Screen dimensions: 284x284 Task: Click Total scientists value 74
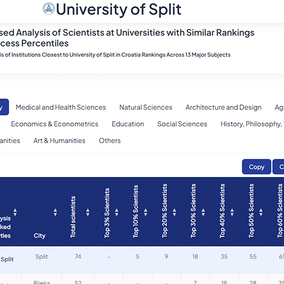pyautogui.click(x=78, y=257)
